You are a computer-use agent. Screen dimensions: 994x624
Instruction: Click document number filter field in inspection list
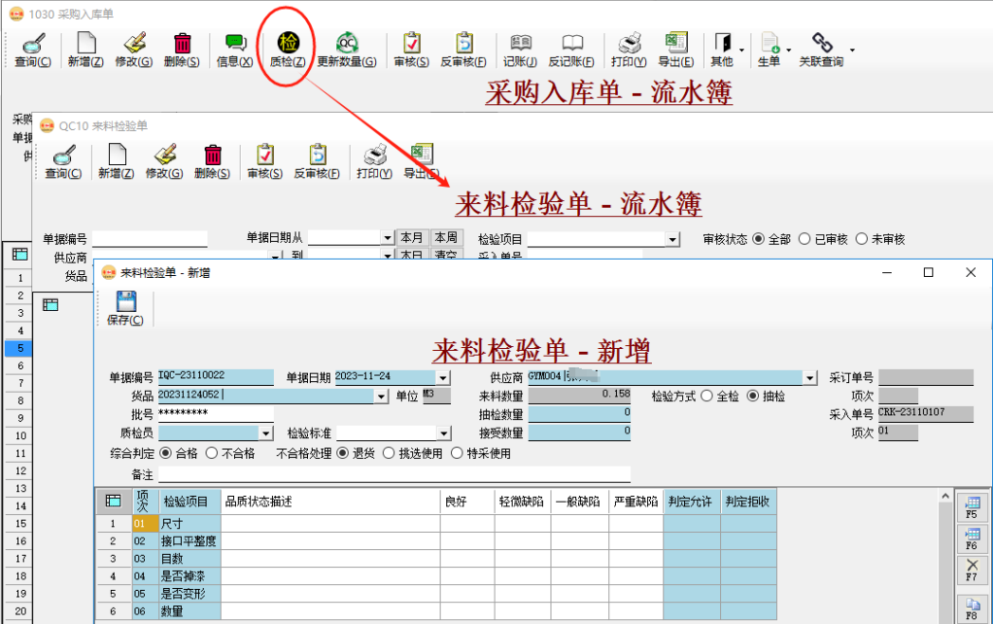[150, 239]
